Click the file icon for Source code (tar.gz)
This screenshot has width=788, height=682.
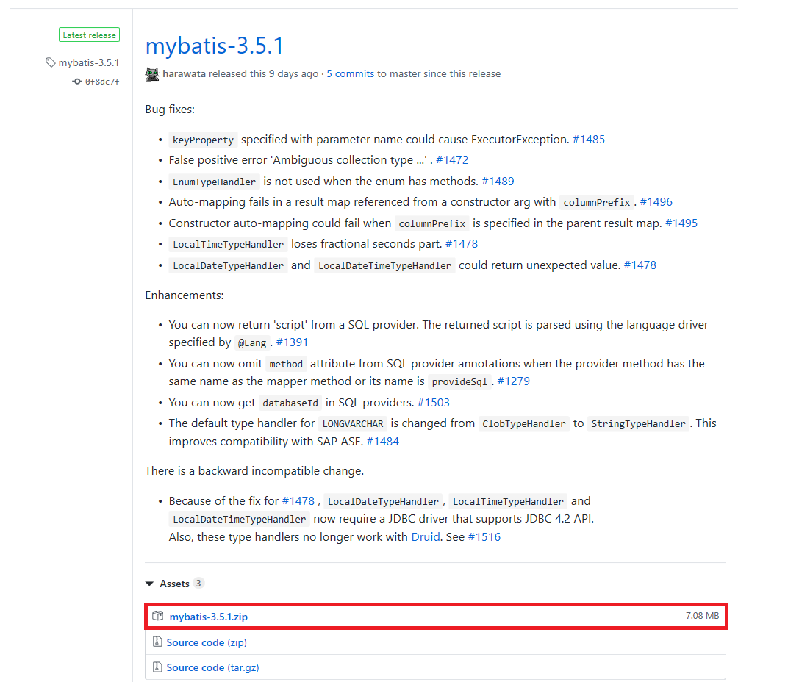pos(157,667)
